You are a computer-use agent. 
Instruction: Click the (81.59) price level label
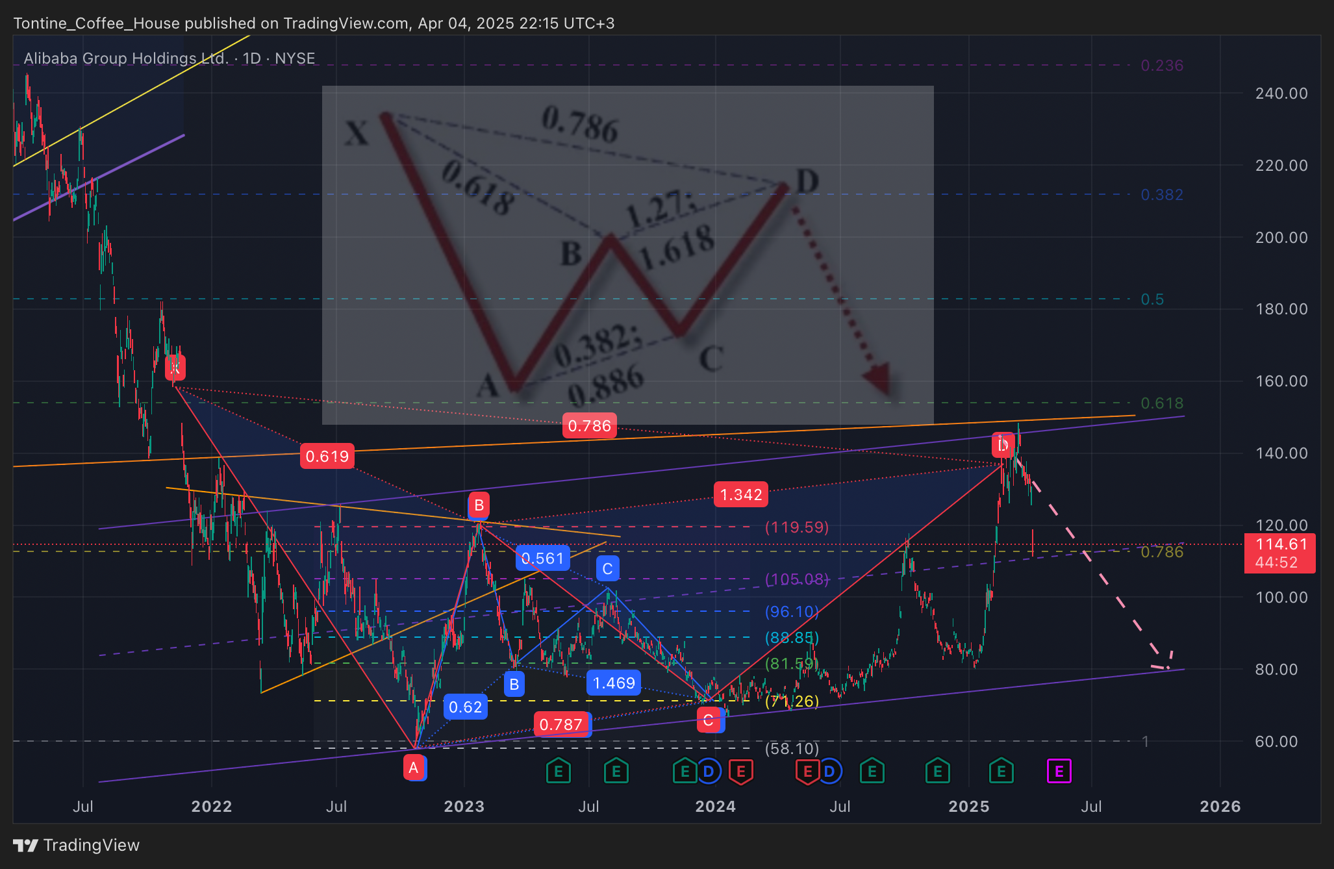point(792,663)
